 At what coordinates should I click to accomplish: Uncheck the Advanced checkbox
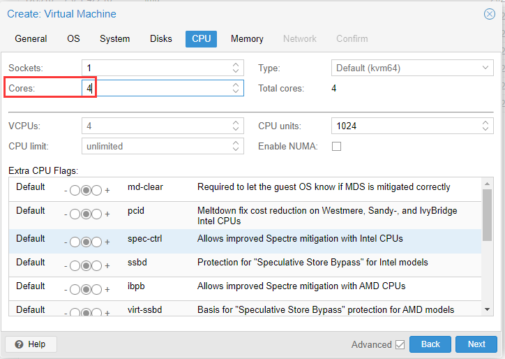[x=400, y=344]
